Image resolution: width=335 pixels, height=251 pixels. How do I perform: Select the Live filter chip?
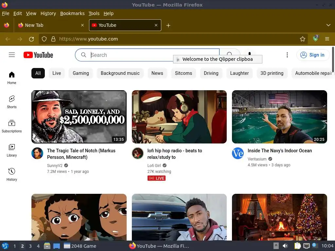tap(57, 73)
